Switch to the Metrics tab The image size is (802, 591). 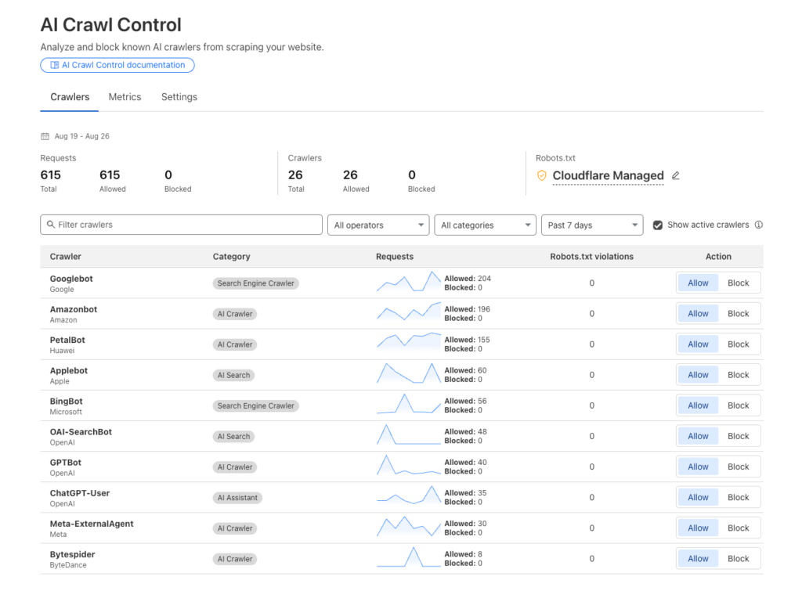point(125,97)
